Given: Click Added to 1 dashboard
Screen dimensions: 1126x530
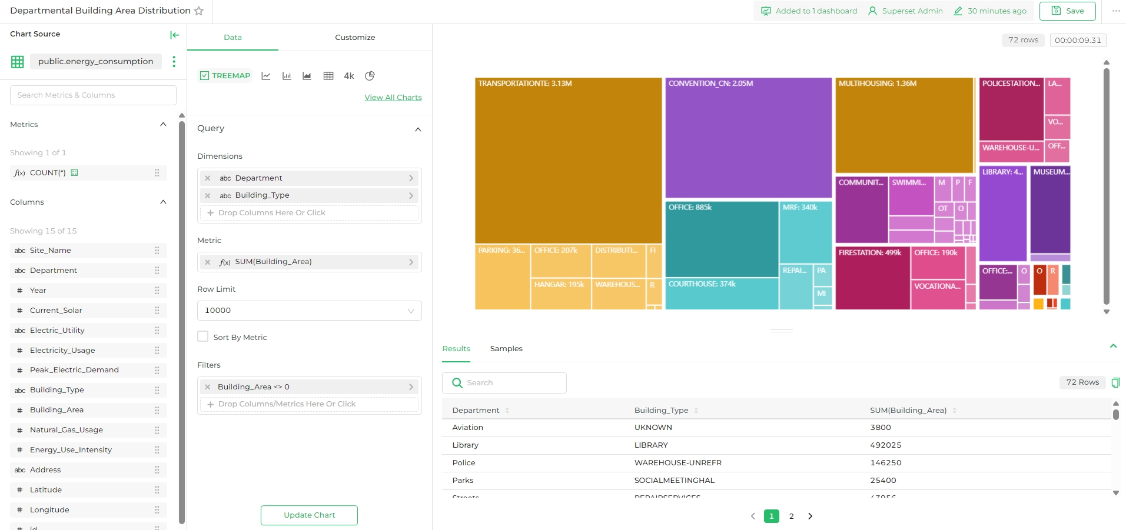Looking at the screenshot, I should [809, 11].
